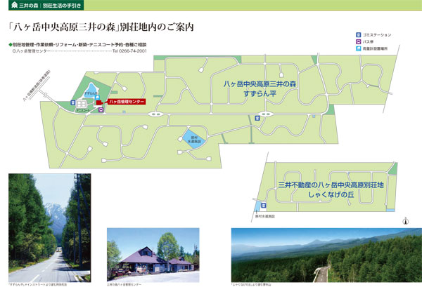Click the 原村水道施設 label below しゃくなげの丘 map
The width and height of the screenshot is (422, 287).
click(265, 216)
